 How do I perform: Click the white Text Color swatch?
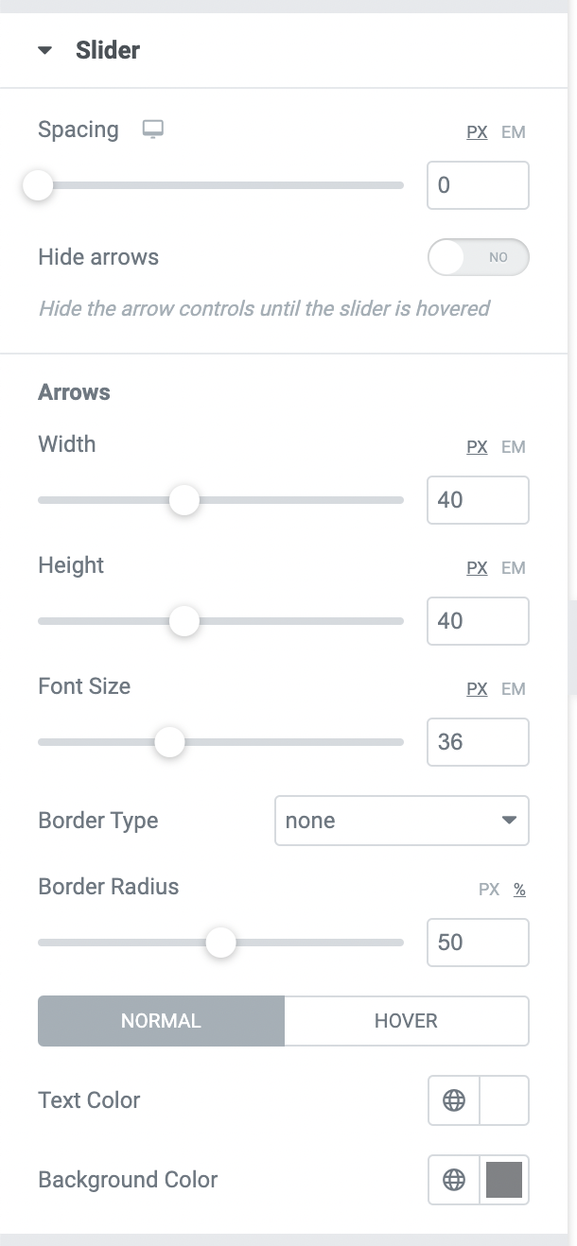tap(504, 1100)
